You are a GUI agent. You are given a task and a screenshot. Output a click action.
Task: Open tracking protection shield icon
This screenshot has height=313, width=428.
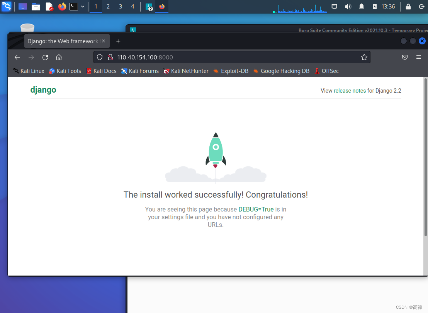click(100, 57)
